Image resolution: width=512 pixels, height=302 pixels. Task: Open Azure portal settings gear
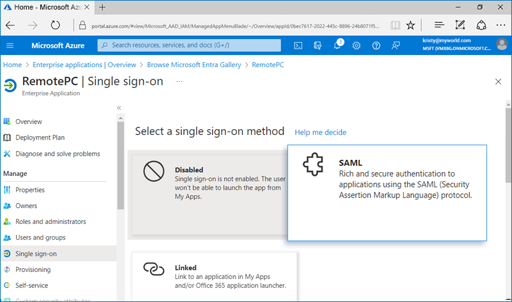356,45
